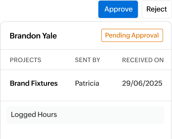Open the Brand Fixtures project

click(x=34, y=83)
